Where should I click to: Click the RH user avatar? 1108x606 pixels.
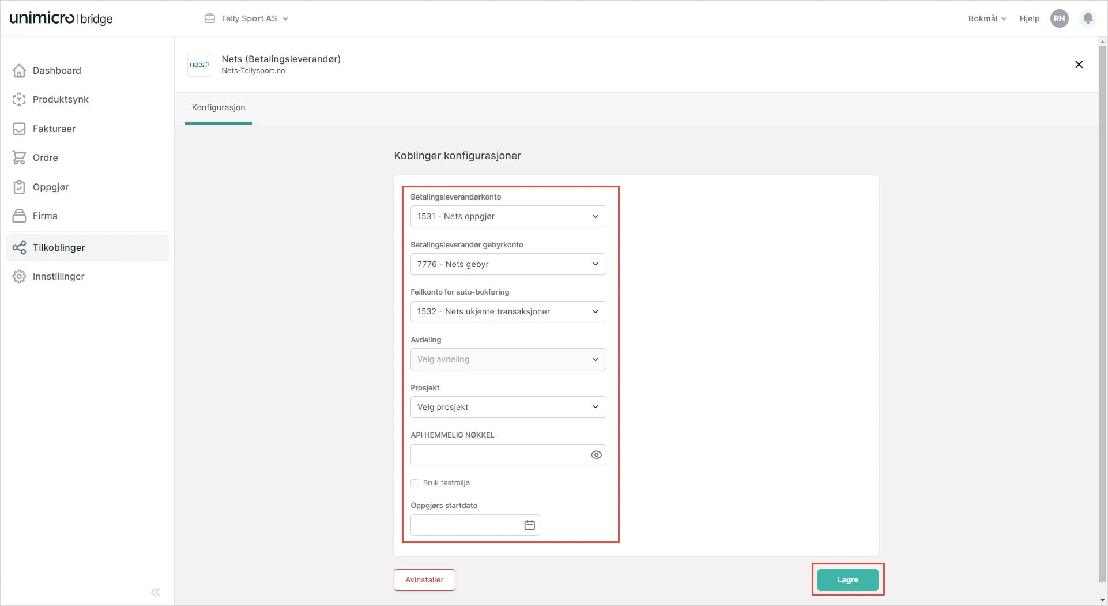coord(1059,18)
